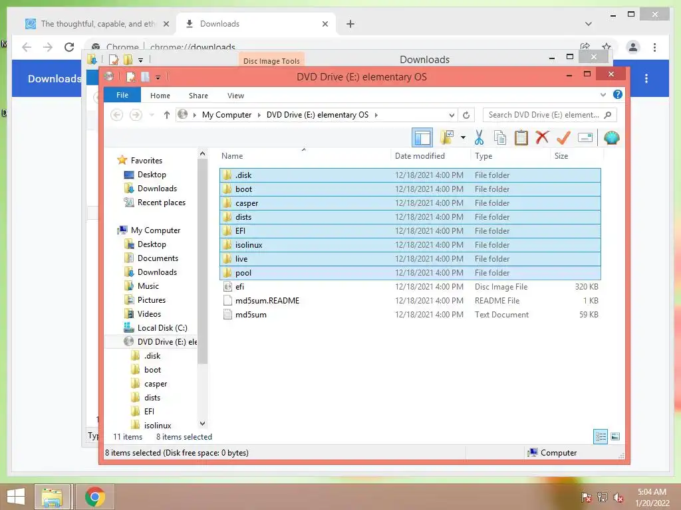The width and height of the screenshot is (681, 510).
Task: Click new folder icon in title bar
Action: [x=145, y=77]
